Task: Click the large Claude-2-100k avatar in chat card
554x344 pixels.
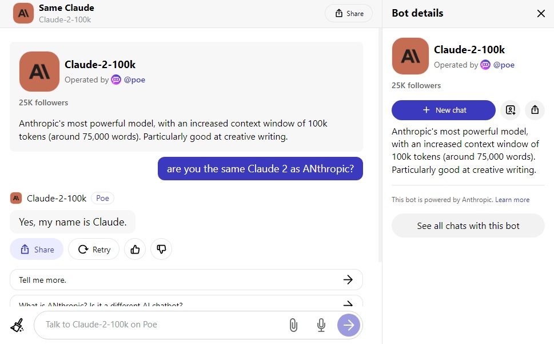Action: pyautogui.click(x=39, y=72)
